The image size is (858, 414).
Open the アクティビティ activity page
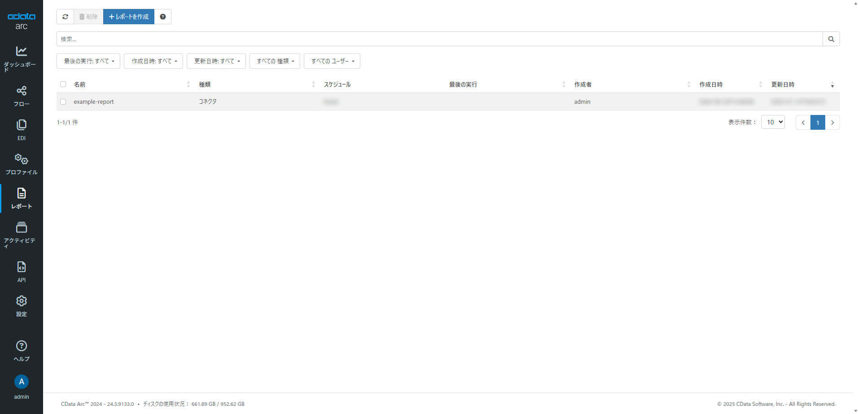[x=21, y=235]
